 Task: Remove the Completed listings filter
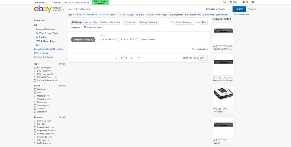[92, 40]
